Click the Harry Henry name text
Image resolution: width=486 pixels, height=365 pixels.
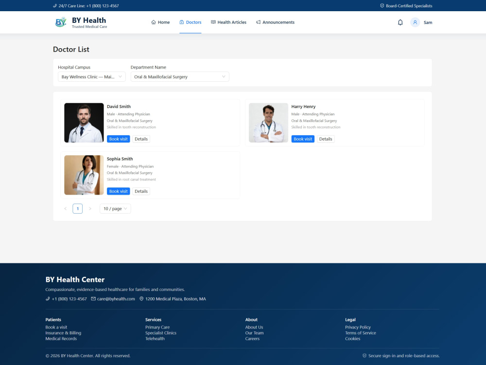(303, 107)
